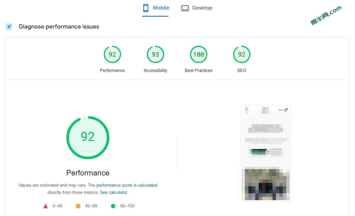Select the Best Practices 100 score gauge

[x=199, y=54]
